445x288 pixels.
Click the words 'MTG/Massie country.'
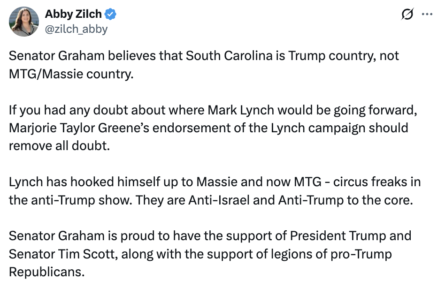[x=71, y=74]
